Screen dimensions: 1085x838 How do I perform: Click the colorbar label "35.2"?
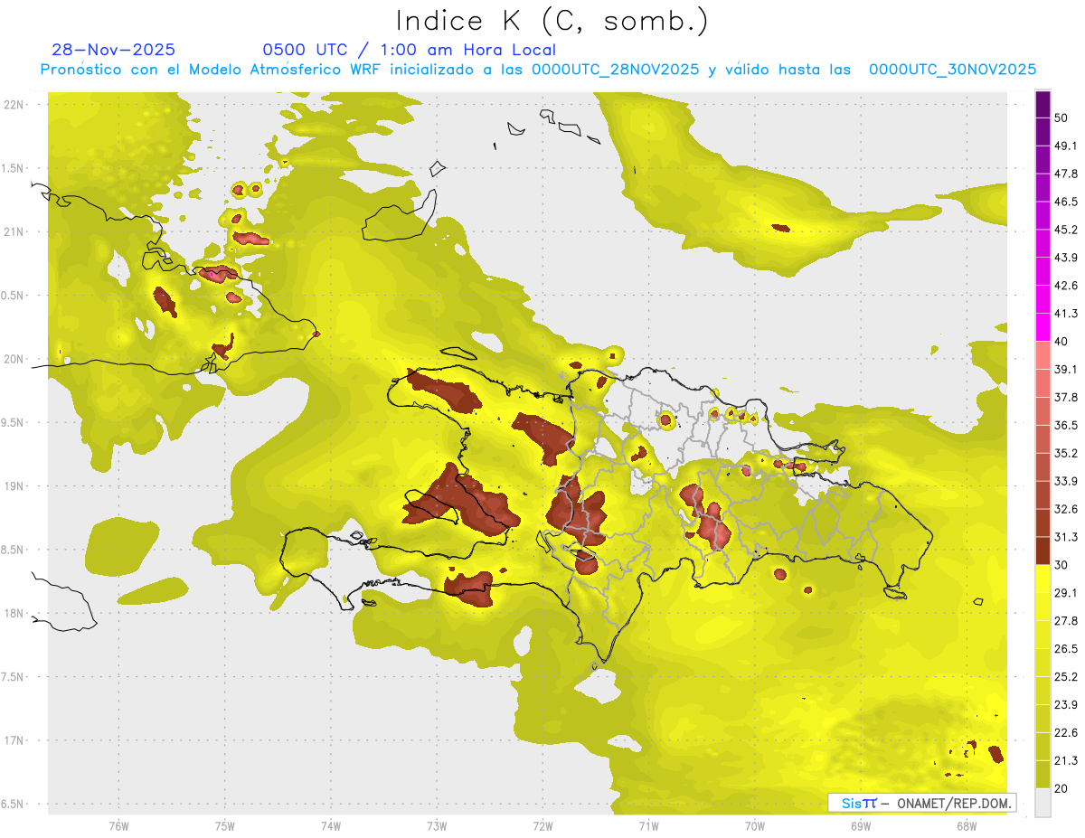pyautogui.click(x=1065, y=453)
